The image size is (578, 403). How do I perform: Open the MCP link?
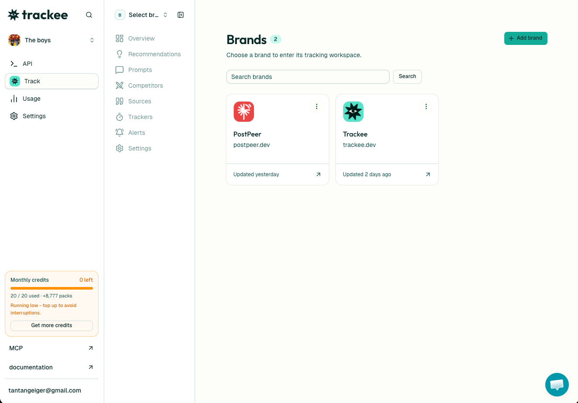tap(51, 348)
